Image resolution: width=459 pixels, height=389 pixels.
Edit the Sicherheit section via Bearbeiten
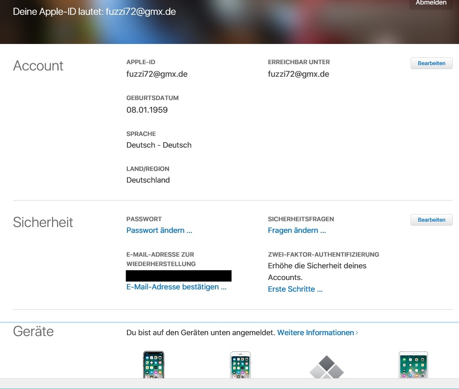tap(432, 220)
